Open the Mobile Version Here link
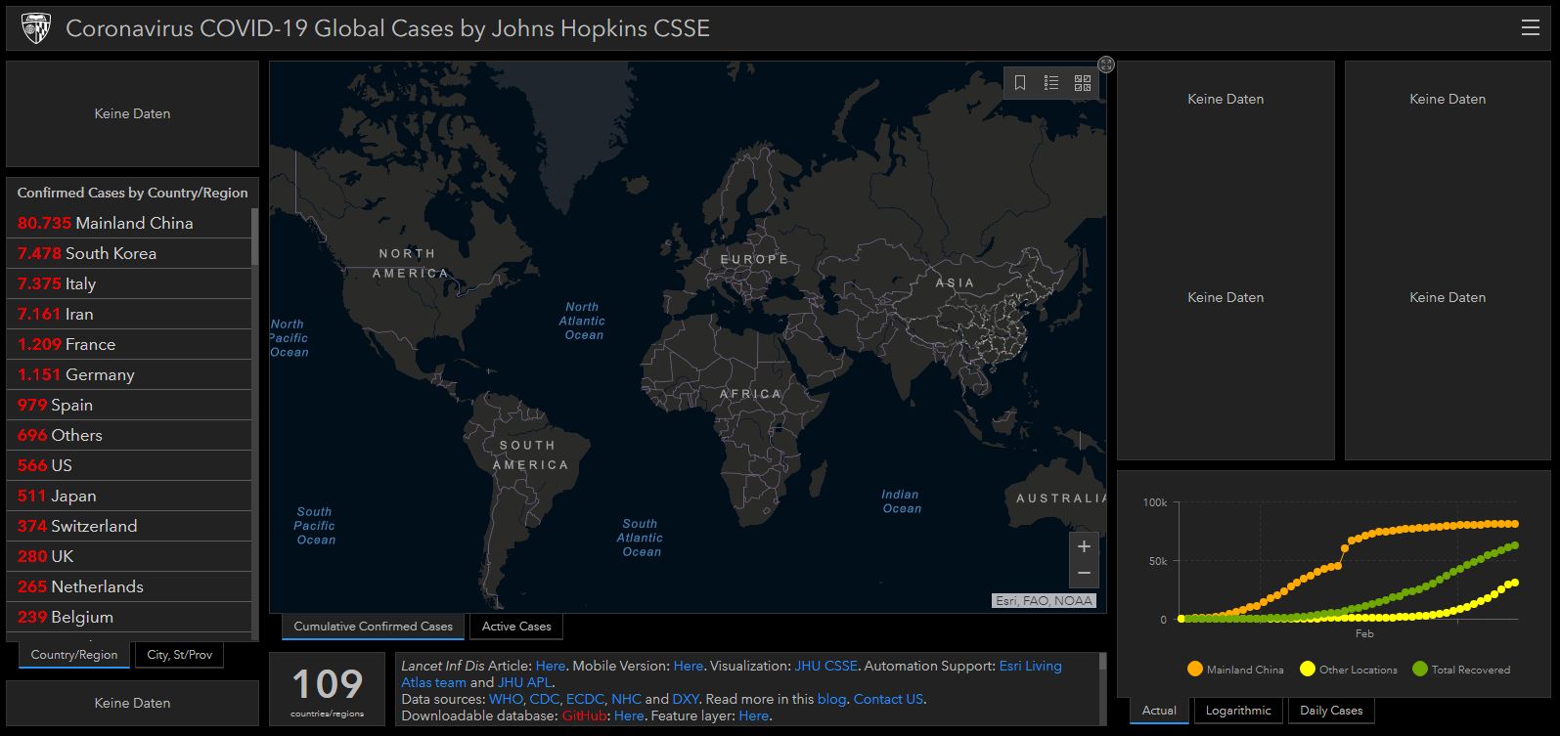The width and height of the screenshot is (1560, 736). coord(689,666)
